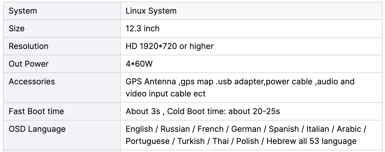Screen dimensions: 385x152
Task: Click the "OSD Language" row label
Action: point(37,129)
